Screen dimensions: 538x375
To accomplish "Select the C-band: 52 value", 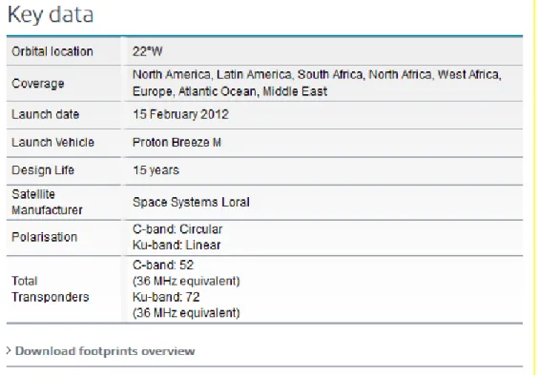I will 163,265.
